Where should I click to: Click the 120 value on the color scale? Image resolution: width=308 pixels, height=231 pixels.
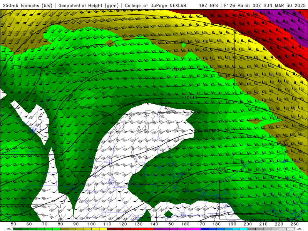(123, 224)
